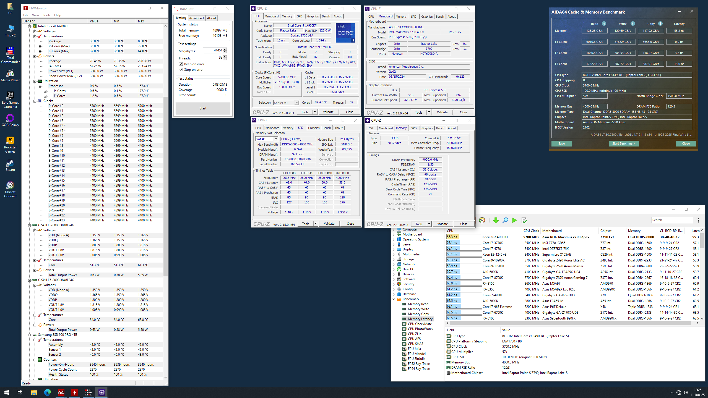Open the Tools dropdown arrow in CPU-Z Memory window
The width and height of the screenshot is (708, 398).
(x=429, y=224)
